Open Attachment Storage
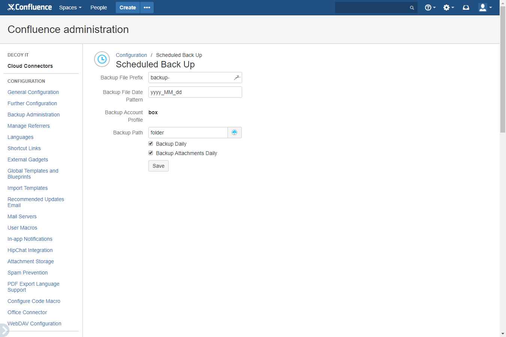The width and height of the screenshot is (506, 337). (x=31, y=261)
